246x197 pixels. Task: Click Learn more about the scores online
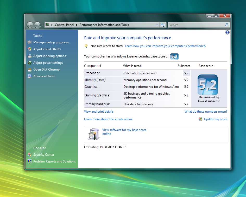(x=108, y=119)
